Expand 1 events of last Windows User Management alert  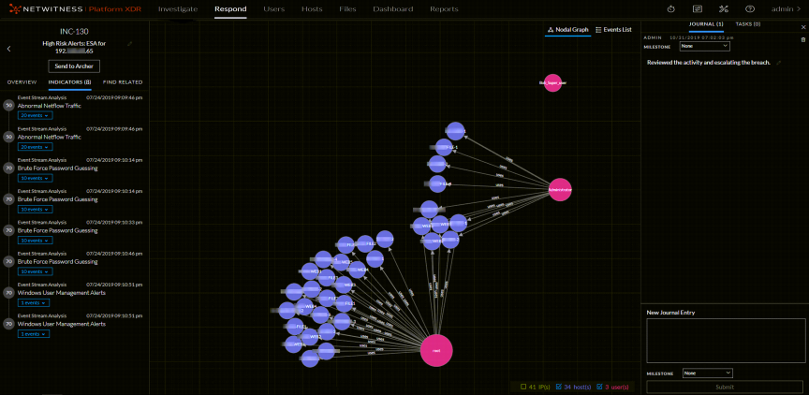coord(34,334)
